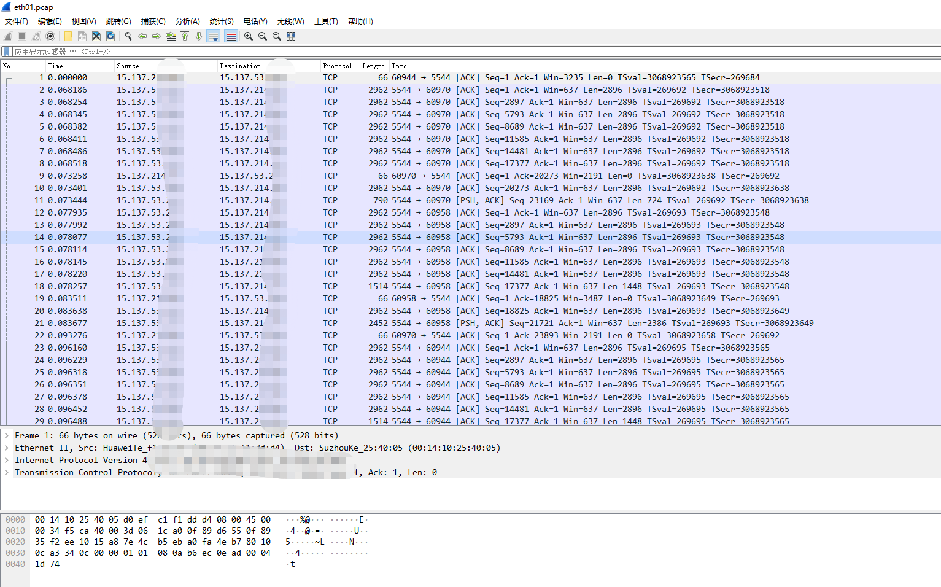Expand the Frame 1 details row

(x=7, y=435)
